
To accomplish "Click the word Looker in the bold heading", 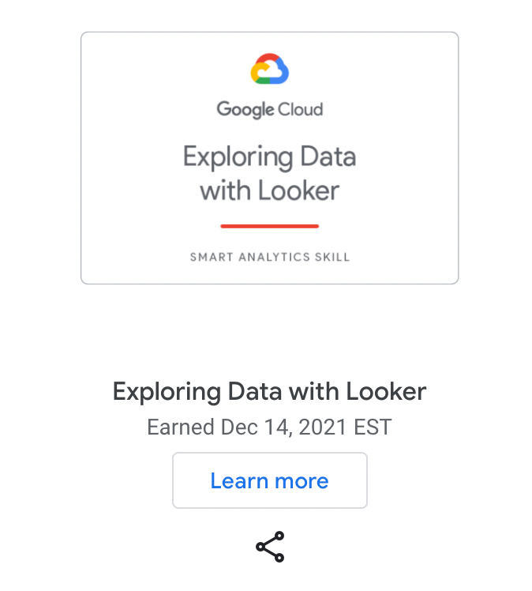I will point(386,392).
